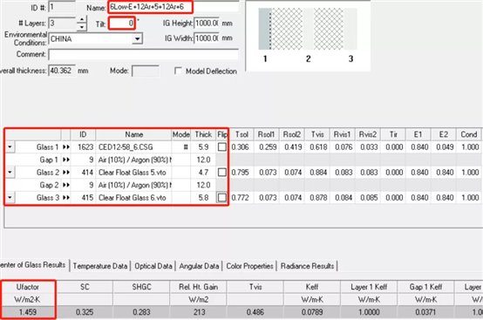The width and height of the screenshot is (483, 320).
Task: Click the IG Width field
Action: pos(207,38)
